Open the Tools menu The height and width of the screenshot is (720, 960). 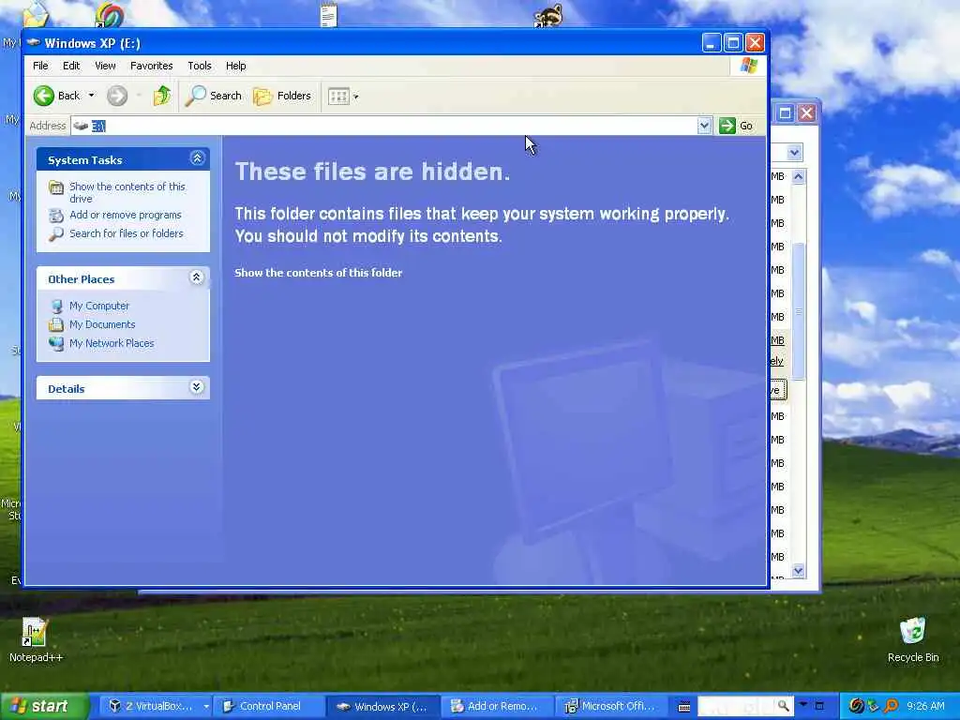(200, 66)
